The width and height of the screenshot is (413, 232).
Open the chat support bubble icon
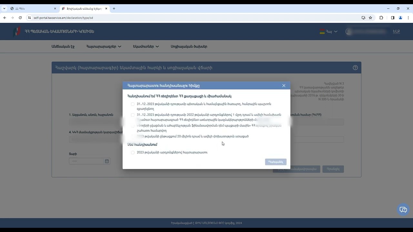(403, 210)
